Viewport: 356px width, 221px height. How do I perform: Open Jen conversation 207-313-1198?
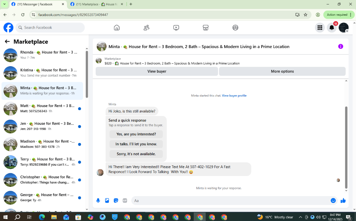(x=42, y=127)
